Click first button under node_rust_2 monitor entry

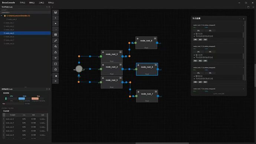click(195, 39)
